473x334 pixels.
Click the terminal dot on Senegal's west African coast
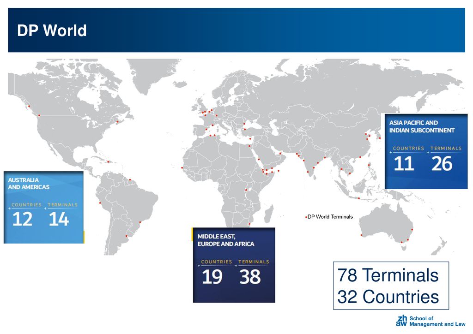pos(182,168)
